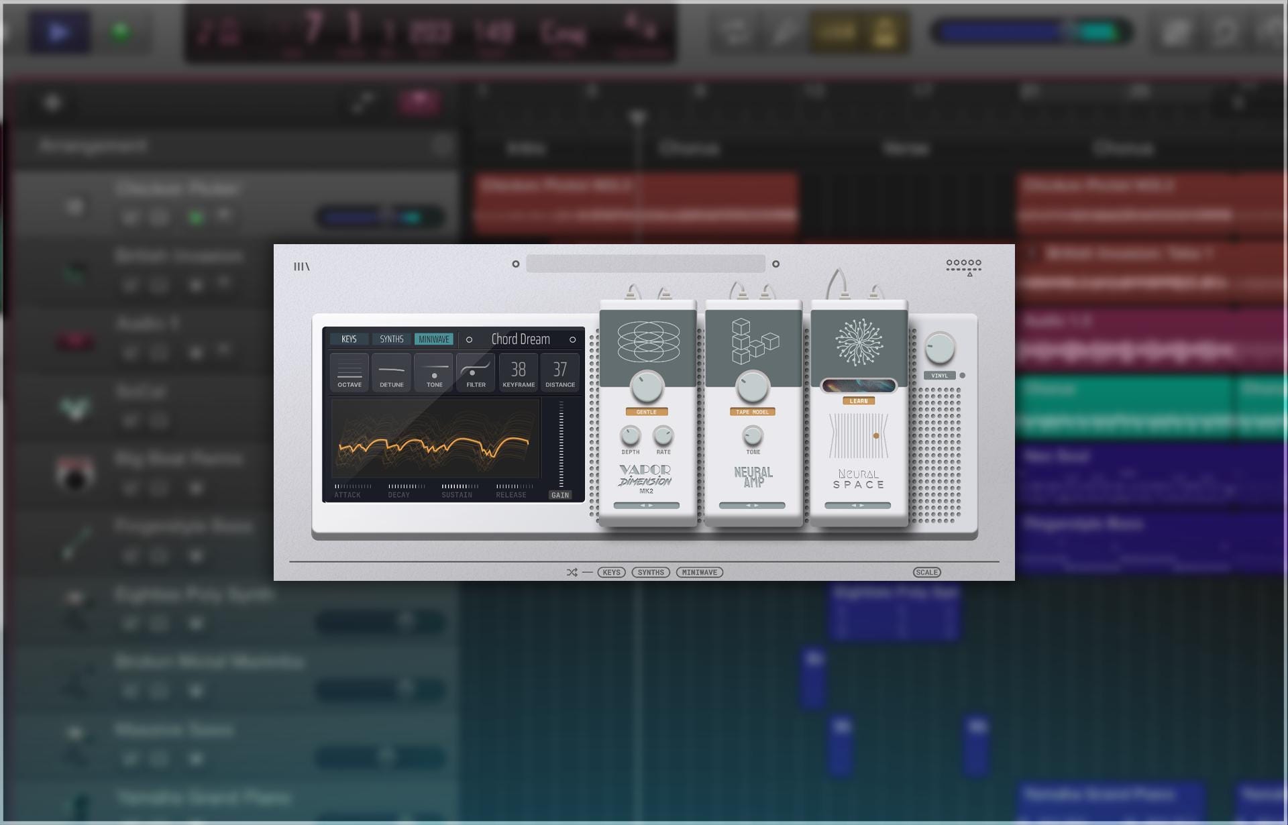The width and height of the screenshot is (1288, 825).
Task: Click the shuffle randomize icon
Action: pyautogui.click(x=572, y=572)
